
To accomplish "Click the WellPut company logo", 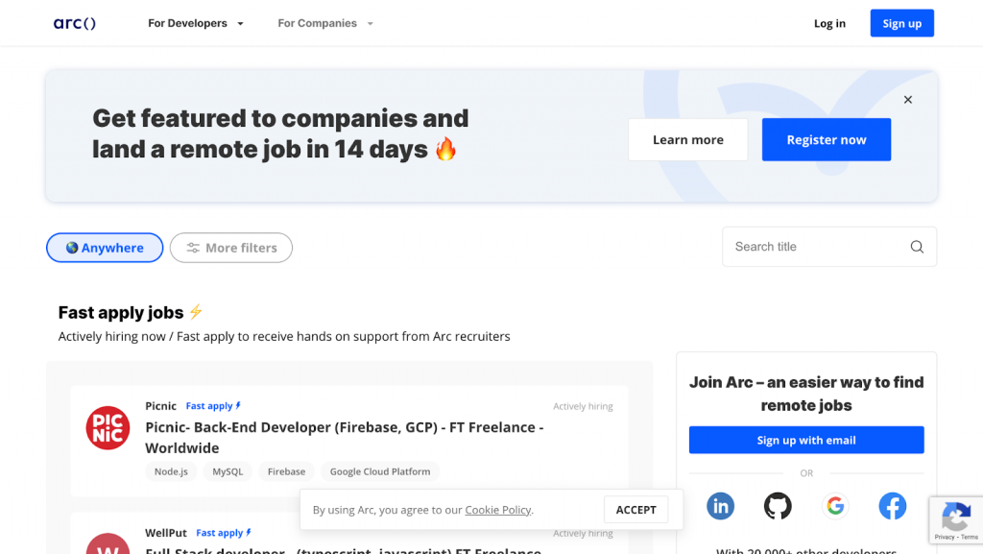I will pos(108,547).
